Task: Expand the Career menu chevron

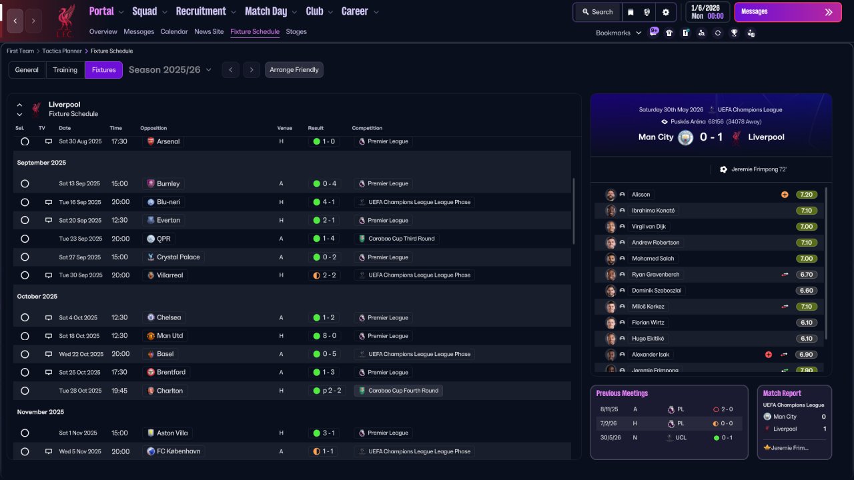Action: click(376, 12)
